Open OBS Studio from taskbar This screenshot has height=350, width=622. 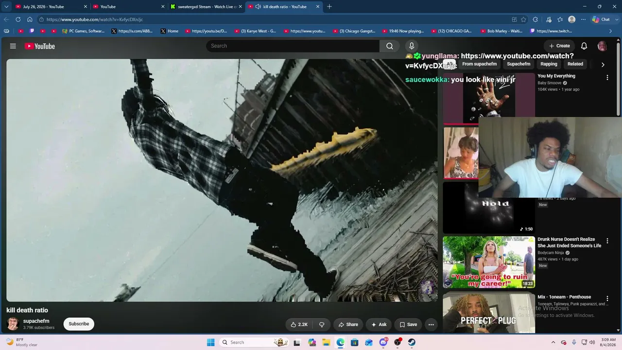pos(397,342)
